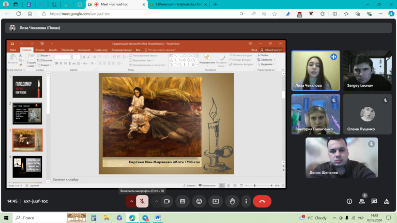The image size is (397, 223).
Task: View site information lock icon
Action: pos(44,13)
